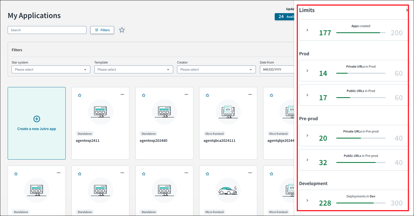
Task: Click the 177 apps created count
Action: point(325,33)
